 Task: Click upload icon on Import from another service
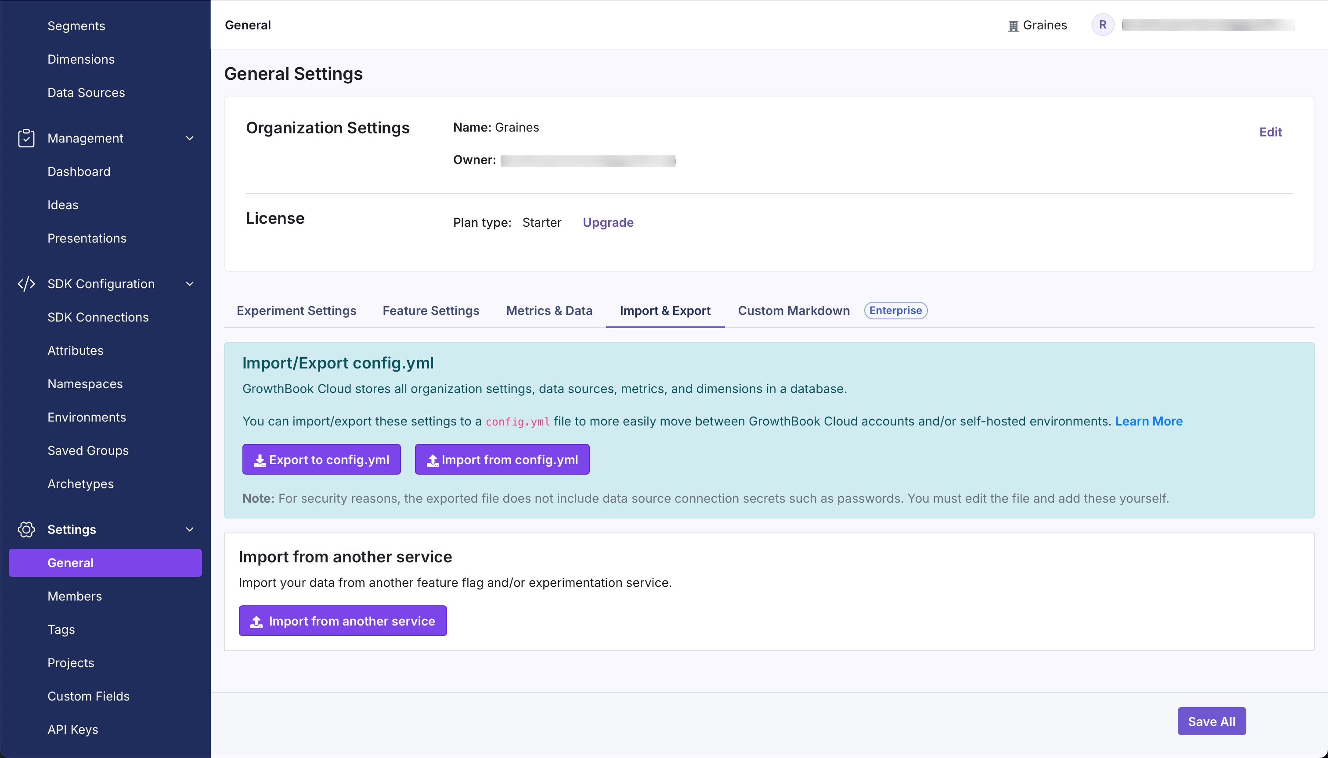tap(256, 622)
